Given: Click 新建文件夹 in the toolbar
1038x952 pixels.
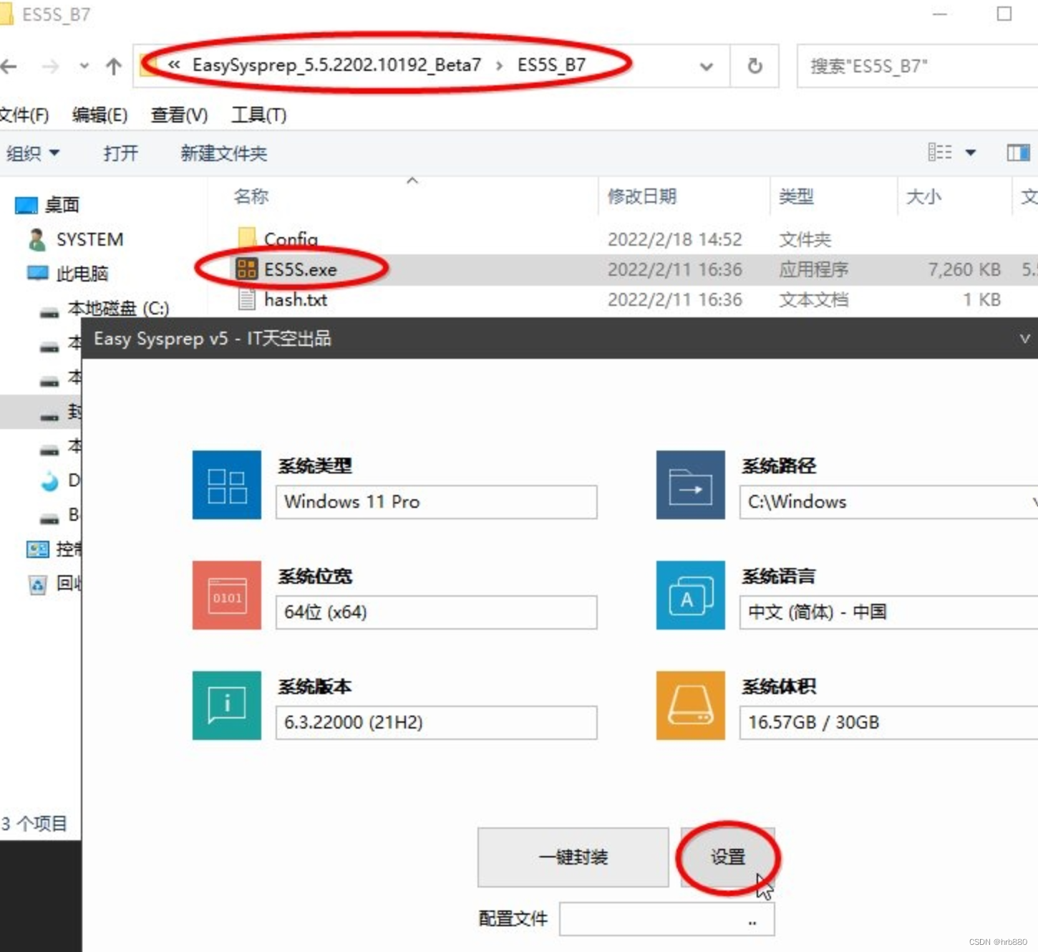Looking at the screenshot, I should [x=223, y=153].
